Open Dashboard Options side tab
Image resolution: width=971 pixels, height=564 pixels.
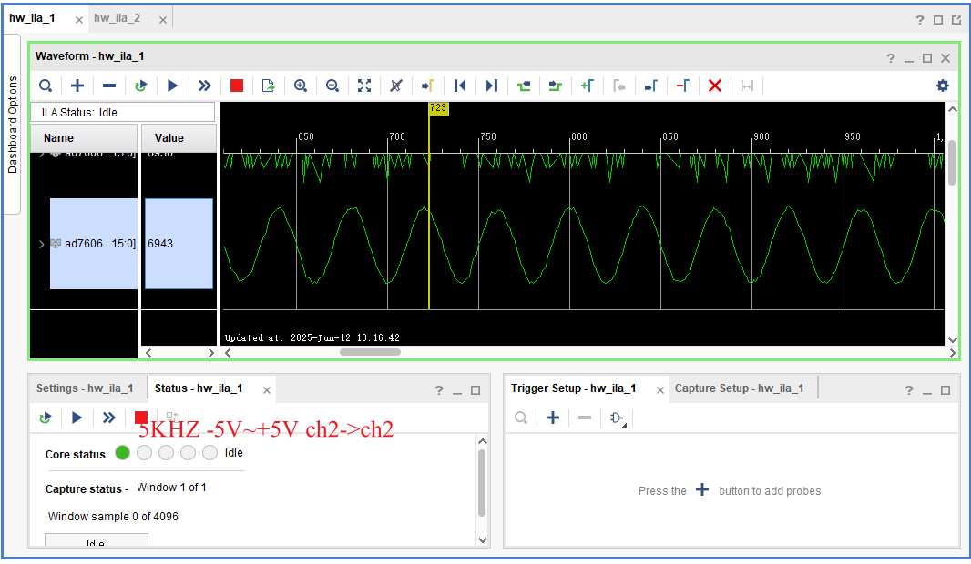click(13, 125)
